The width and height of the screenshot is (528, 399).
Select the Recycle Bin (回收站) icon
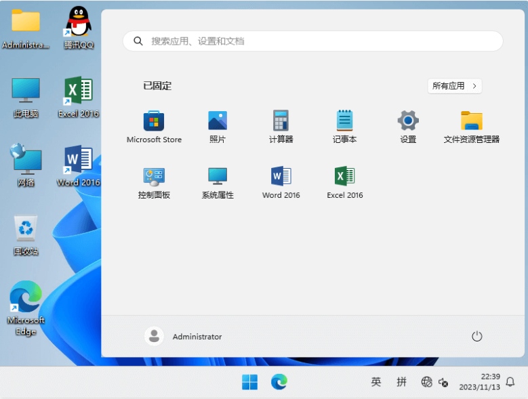point(26,236)
